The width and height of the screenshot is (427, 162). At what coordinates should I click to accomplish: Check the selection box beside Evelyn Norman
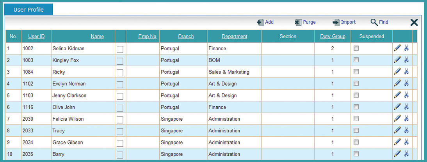tap(120, 85)
